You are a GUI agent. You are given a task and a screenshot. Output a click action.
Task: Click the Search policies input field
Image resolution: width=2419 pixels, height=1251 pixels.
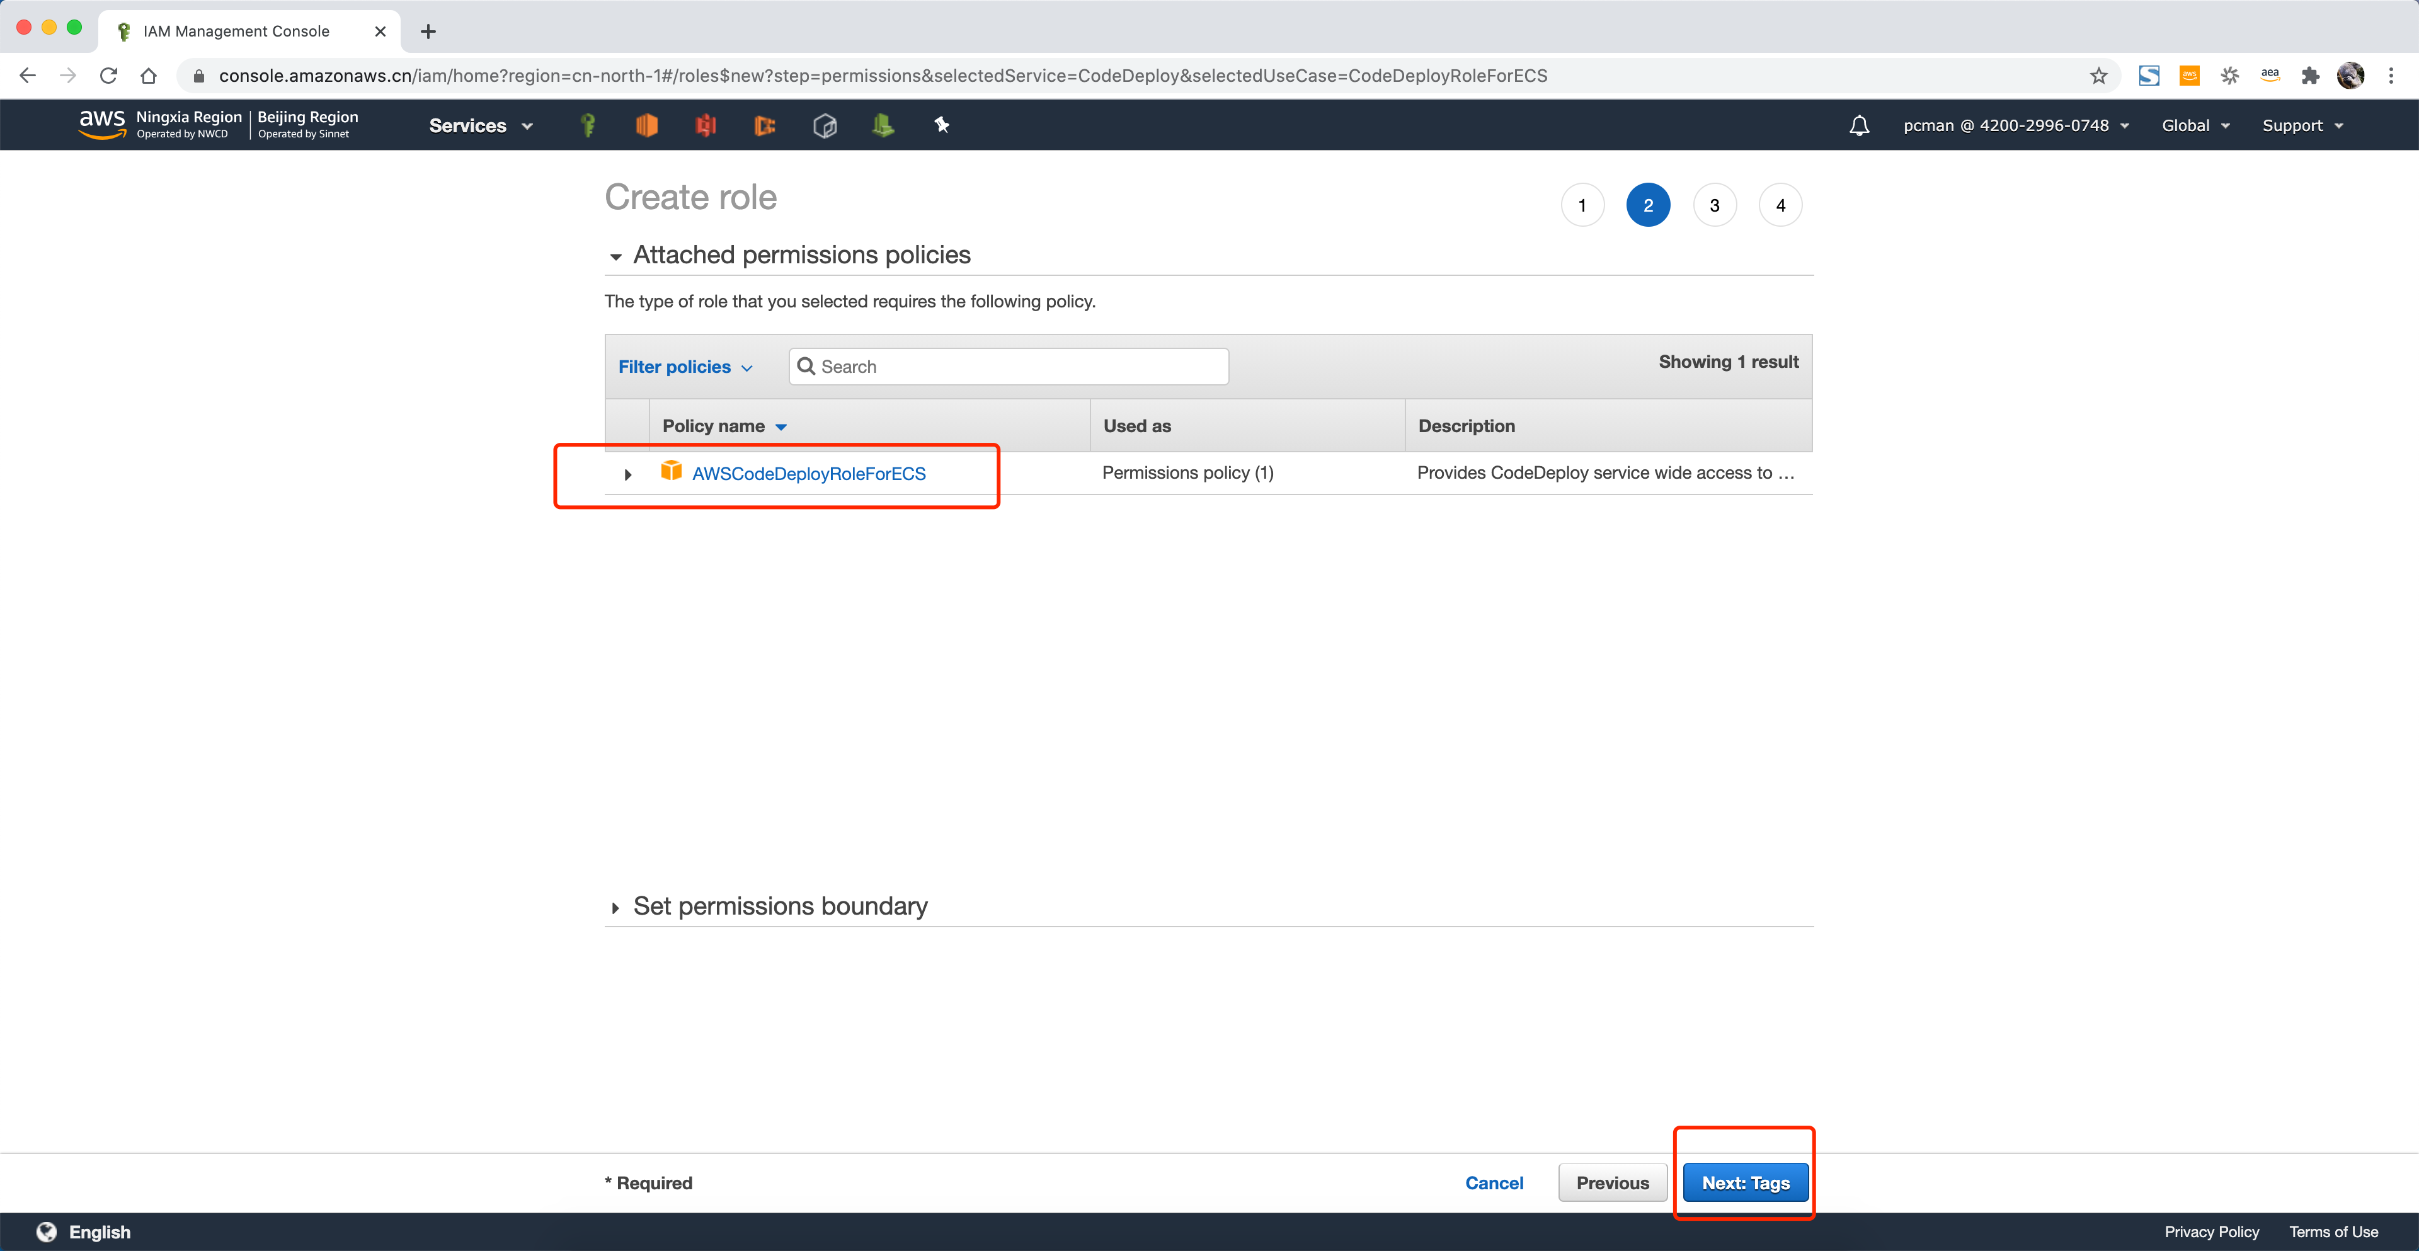click(1012, 365)
